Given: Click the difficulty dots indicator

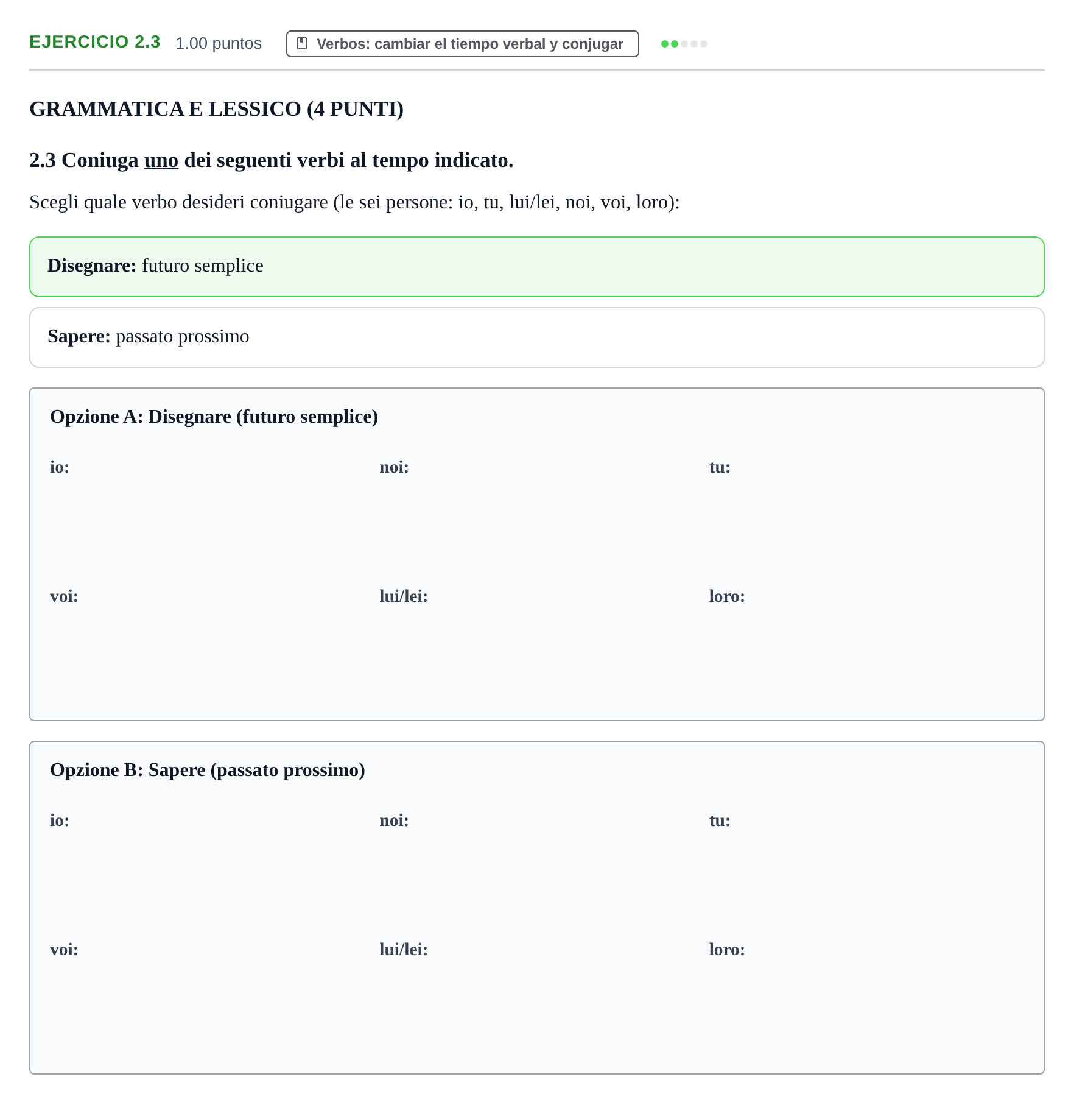Looking at the screenshot, I should pyautogui.click(x=684, y=44).
